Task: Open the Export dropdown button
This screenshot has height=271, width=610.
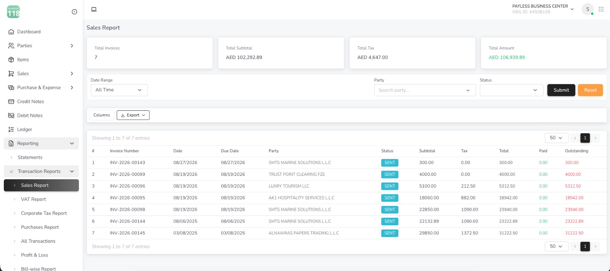Action: click(x=133, y=115)
